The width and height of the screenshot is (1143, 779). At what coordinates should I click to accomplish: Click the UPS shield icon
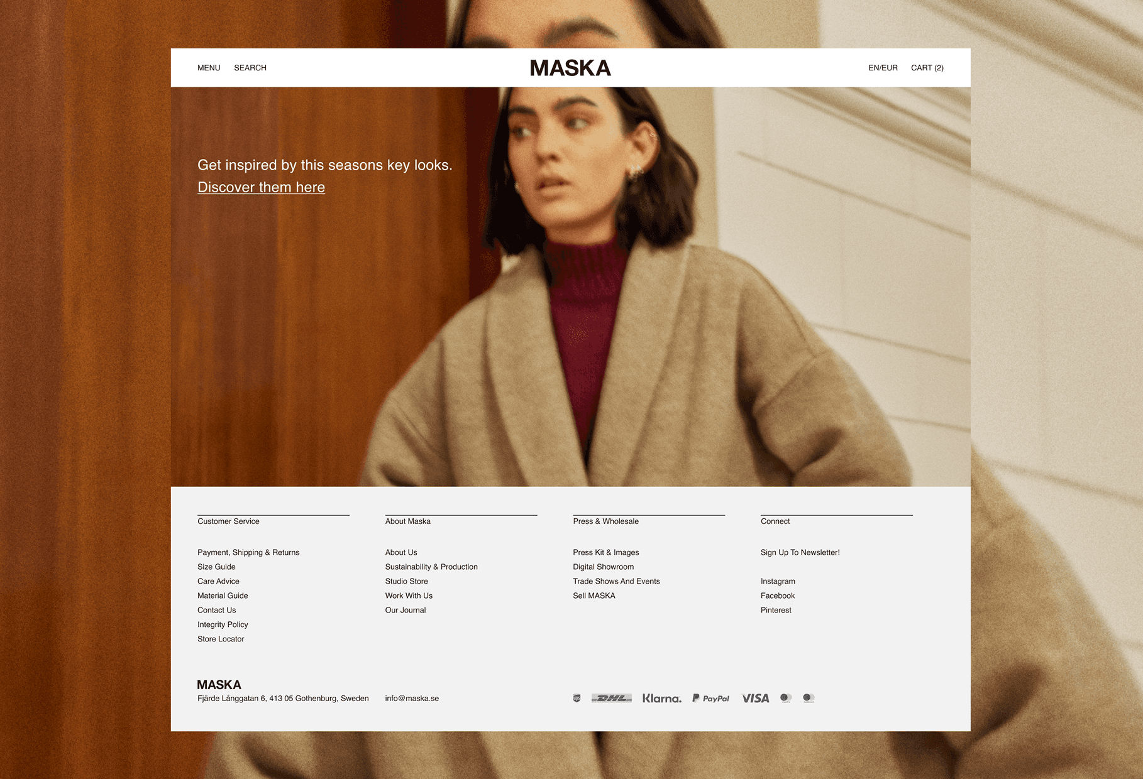click(577, 698)
